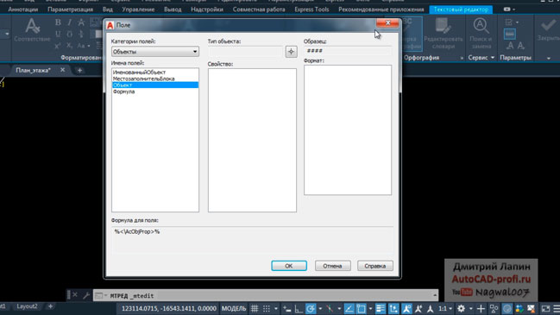The image size is (560, 315).
Task: Select the Текстовый редактор ribbon tab
Action: 461,9
